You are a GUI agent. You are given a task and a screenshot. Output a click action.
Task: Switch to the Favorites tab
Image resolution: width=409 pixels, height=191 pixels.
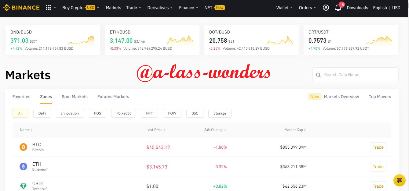pos(21,97)
